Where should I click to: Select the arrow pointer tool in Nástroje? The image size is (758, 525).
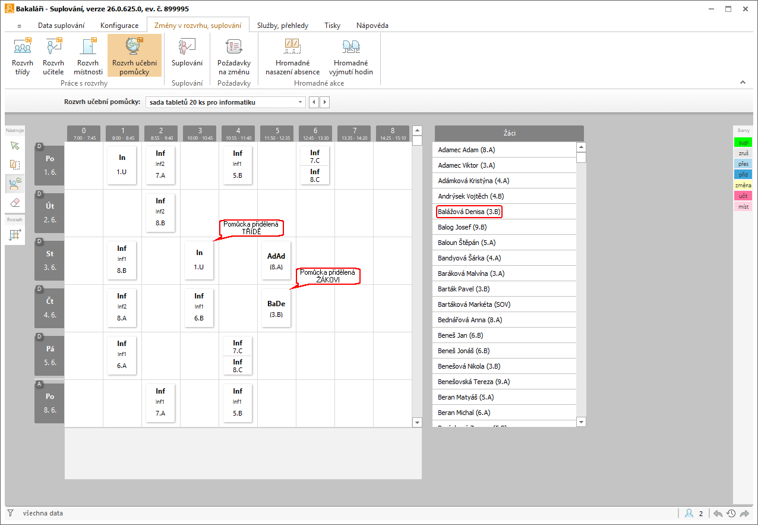(15, 145)
